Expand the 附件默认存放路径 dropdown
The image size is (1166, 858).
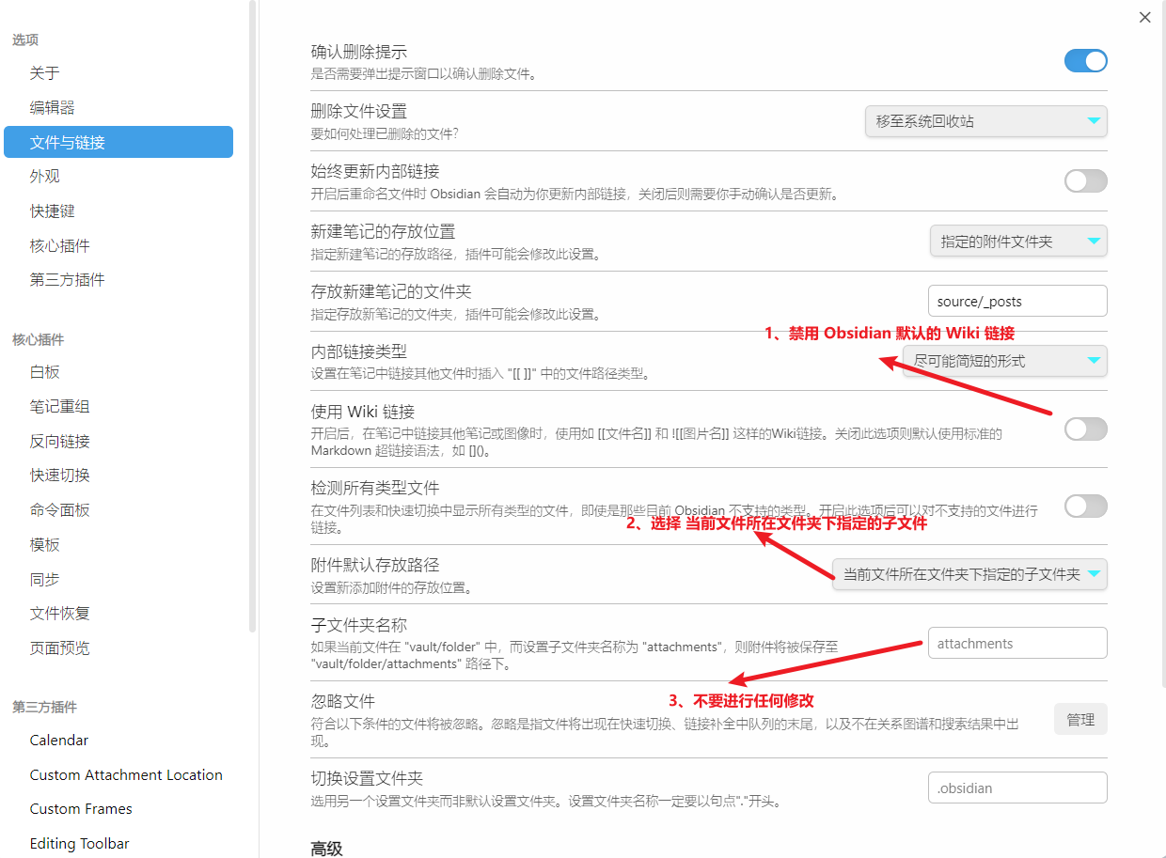pyautogui.click(x=969, y=574)
